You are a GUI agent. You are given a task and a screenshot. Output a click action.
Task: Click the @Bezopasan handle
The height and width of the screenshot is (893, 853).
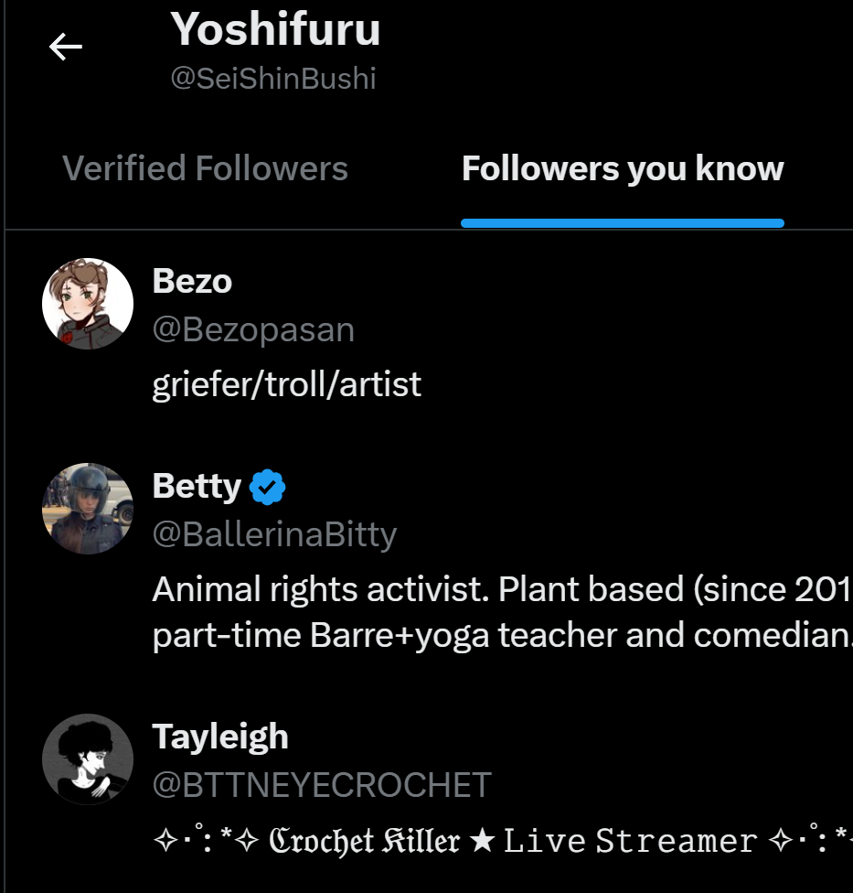point(253,329)
